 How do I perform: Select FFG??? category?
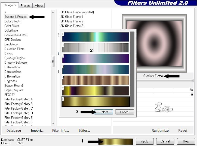(10, 95)
